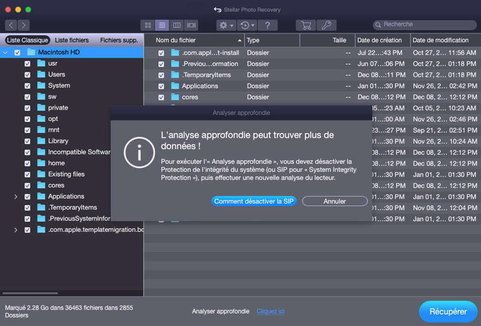Click the Library folder icon in tree
This screenshot has width=481, height=326.
(x=41, y=141)
